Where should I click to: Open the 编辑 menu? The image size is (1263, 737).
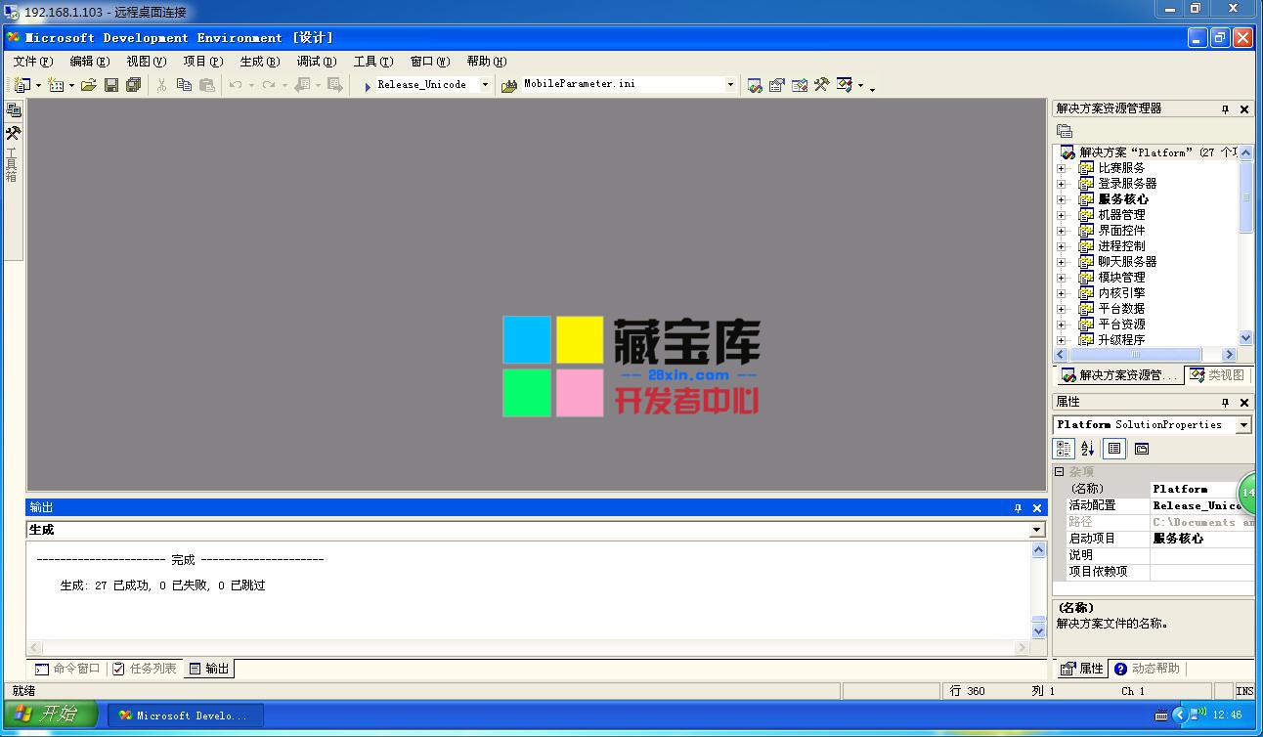89,62
